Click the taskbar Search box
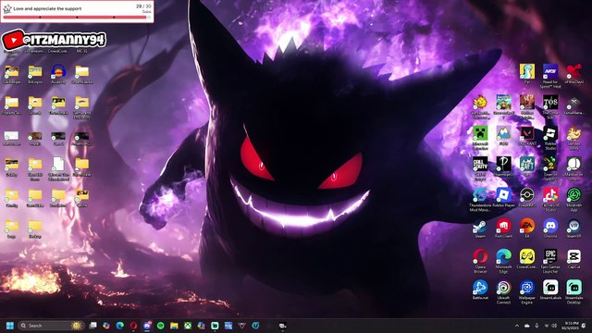The height and width of the screenshot is (333, 592). click(x=51, y=326)
